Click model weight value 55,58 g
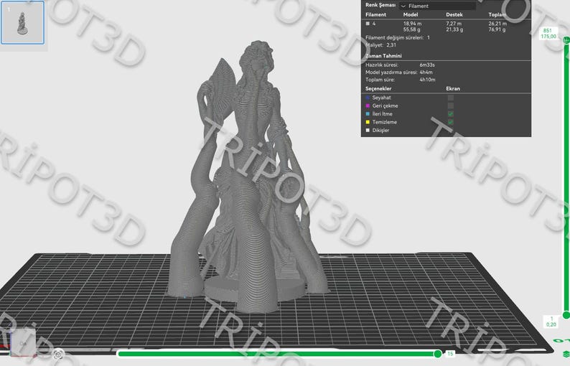 pos(411,29)
